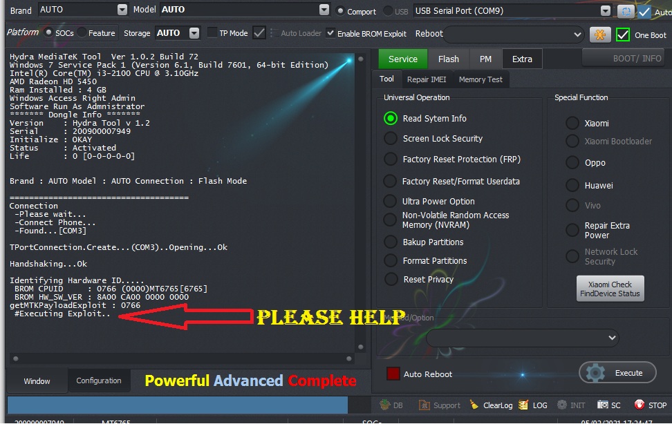Click the COM port refresh icon
The height and width of the screenshot is (424, 672).
(x=625, y=12)
